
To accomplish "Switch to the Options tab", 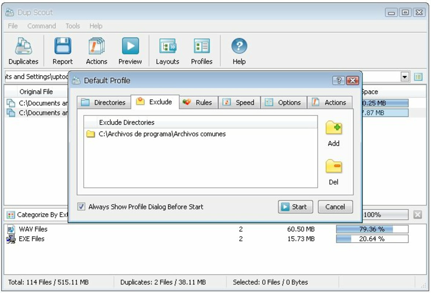I will tap(284, 103).
